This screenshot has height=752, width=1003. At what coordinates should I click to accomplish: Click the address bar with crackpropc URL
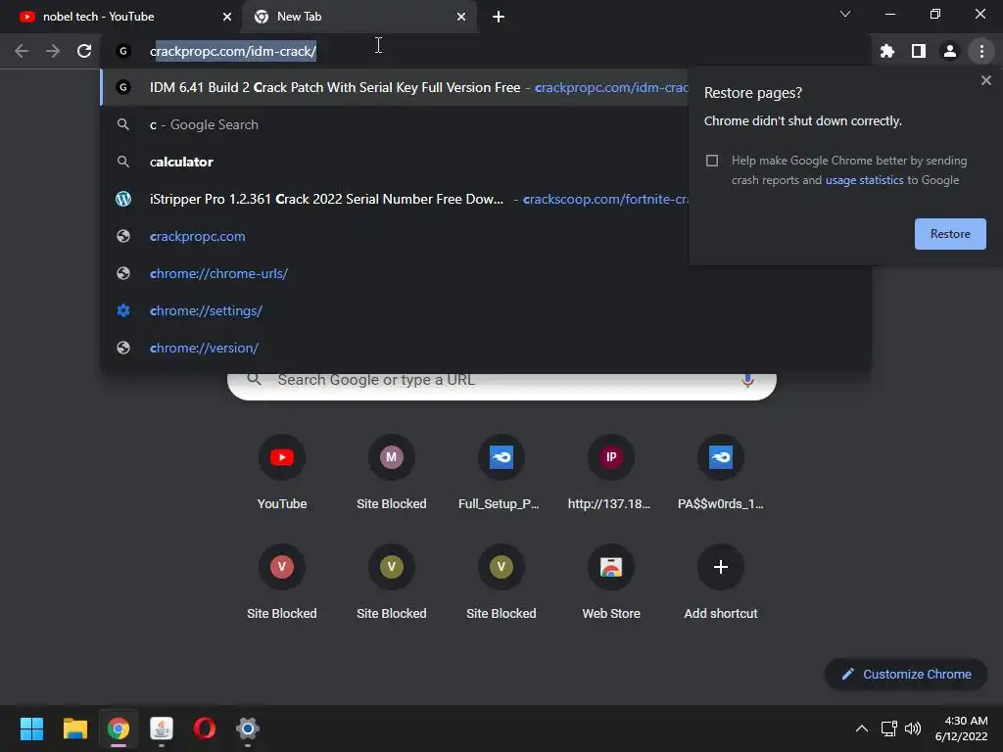(x=486, y=51)
